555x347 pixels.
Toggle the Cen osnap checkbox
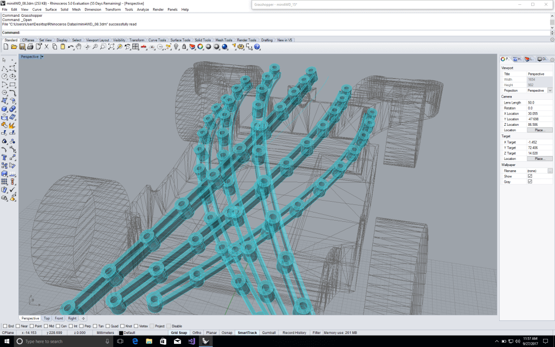[57, 326]
